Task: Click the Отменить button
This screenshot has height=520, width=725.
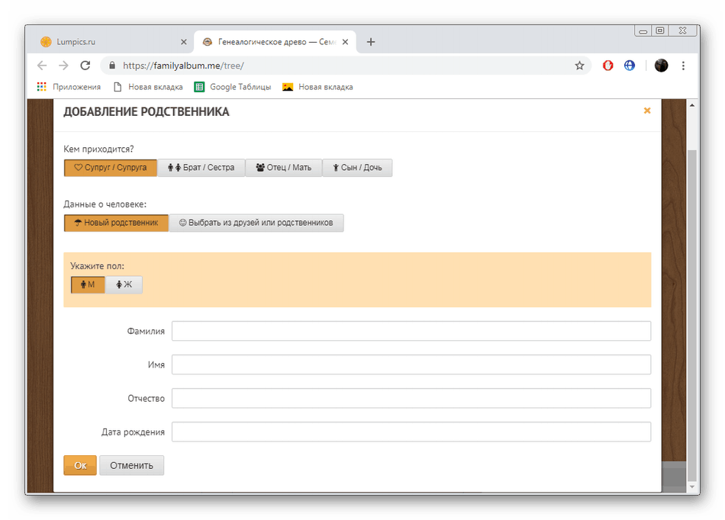Action: pos(131,466)
